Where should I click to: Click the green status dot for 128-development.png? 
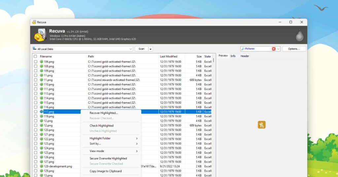point(42,166)
